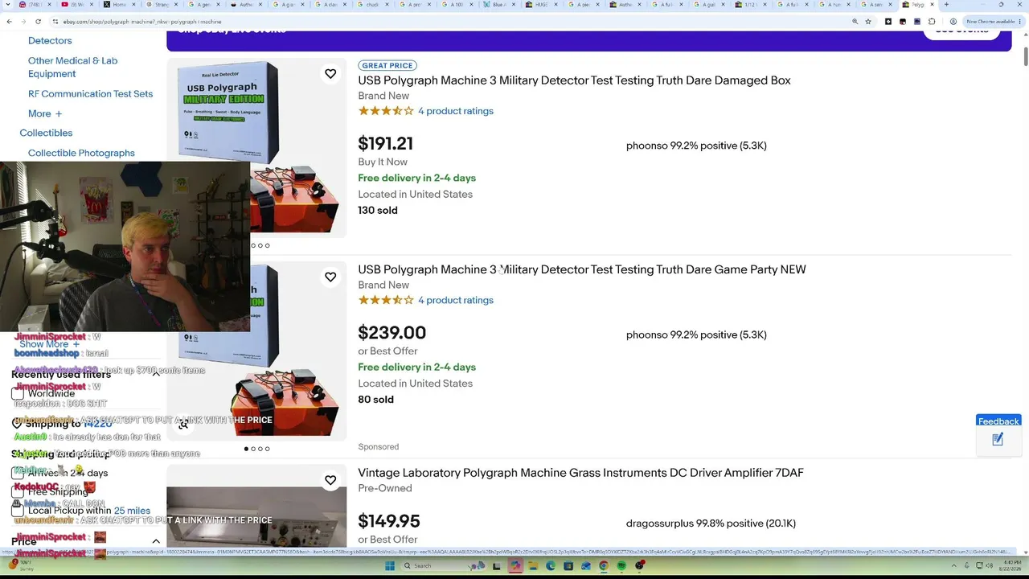Click the 80 sold text
Screen dimensions: 1029x579
[x=375, y=400]
